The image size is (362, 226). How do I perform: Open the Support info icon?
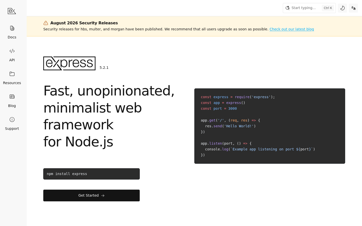12,120
